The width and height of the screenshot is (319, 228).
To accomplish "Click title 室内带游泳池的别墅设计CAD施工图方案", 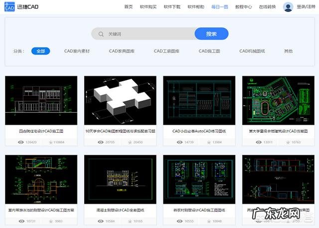I will pyautogui.click(x=41, y=210).
